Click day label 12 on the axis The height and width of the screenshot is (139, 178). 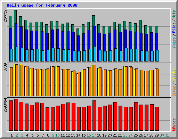click(68, 135)
